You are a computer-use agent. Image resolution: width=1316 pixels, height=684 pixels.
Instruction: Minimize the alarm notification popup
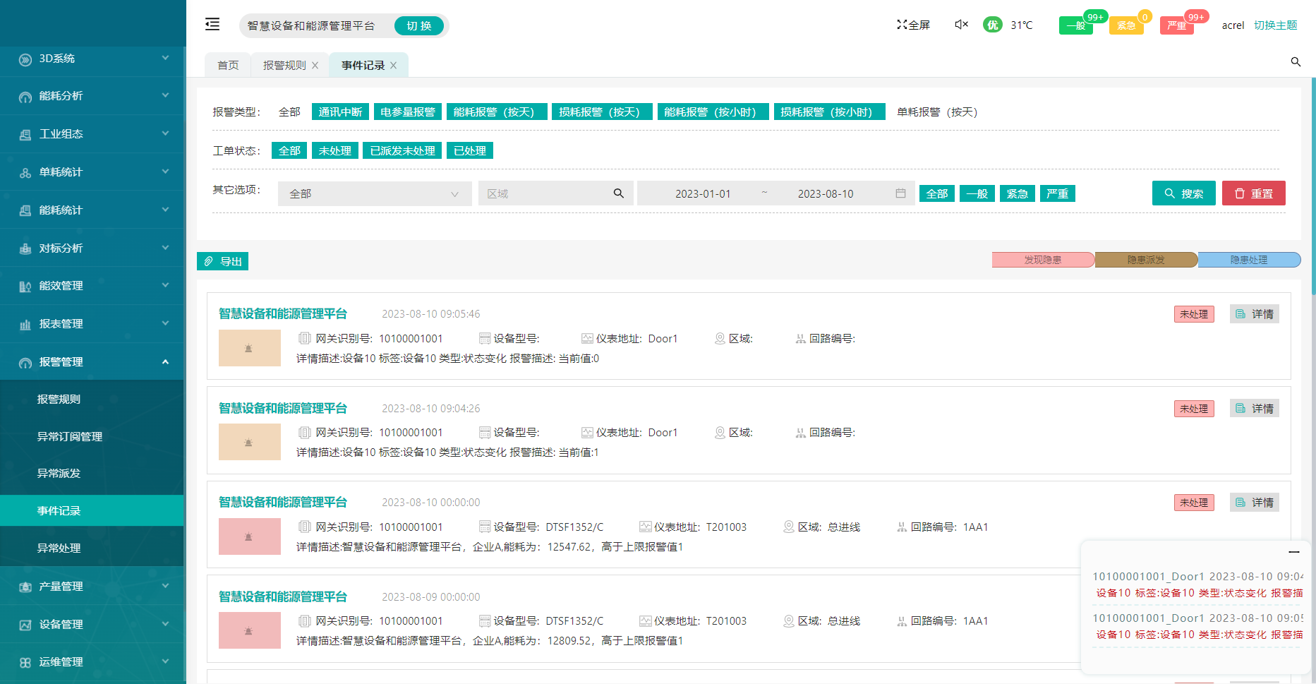click(x=1293, y=552)
